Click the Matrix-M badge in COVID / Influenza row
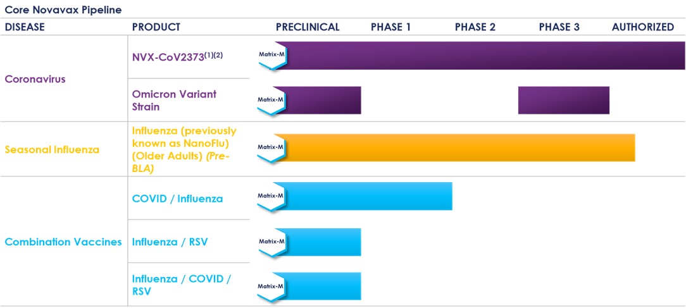This screenshot has width=686, height=308. tap(271, 196)
